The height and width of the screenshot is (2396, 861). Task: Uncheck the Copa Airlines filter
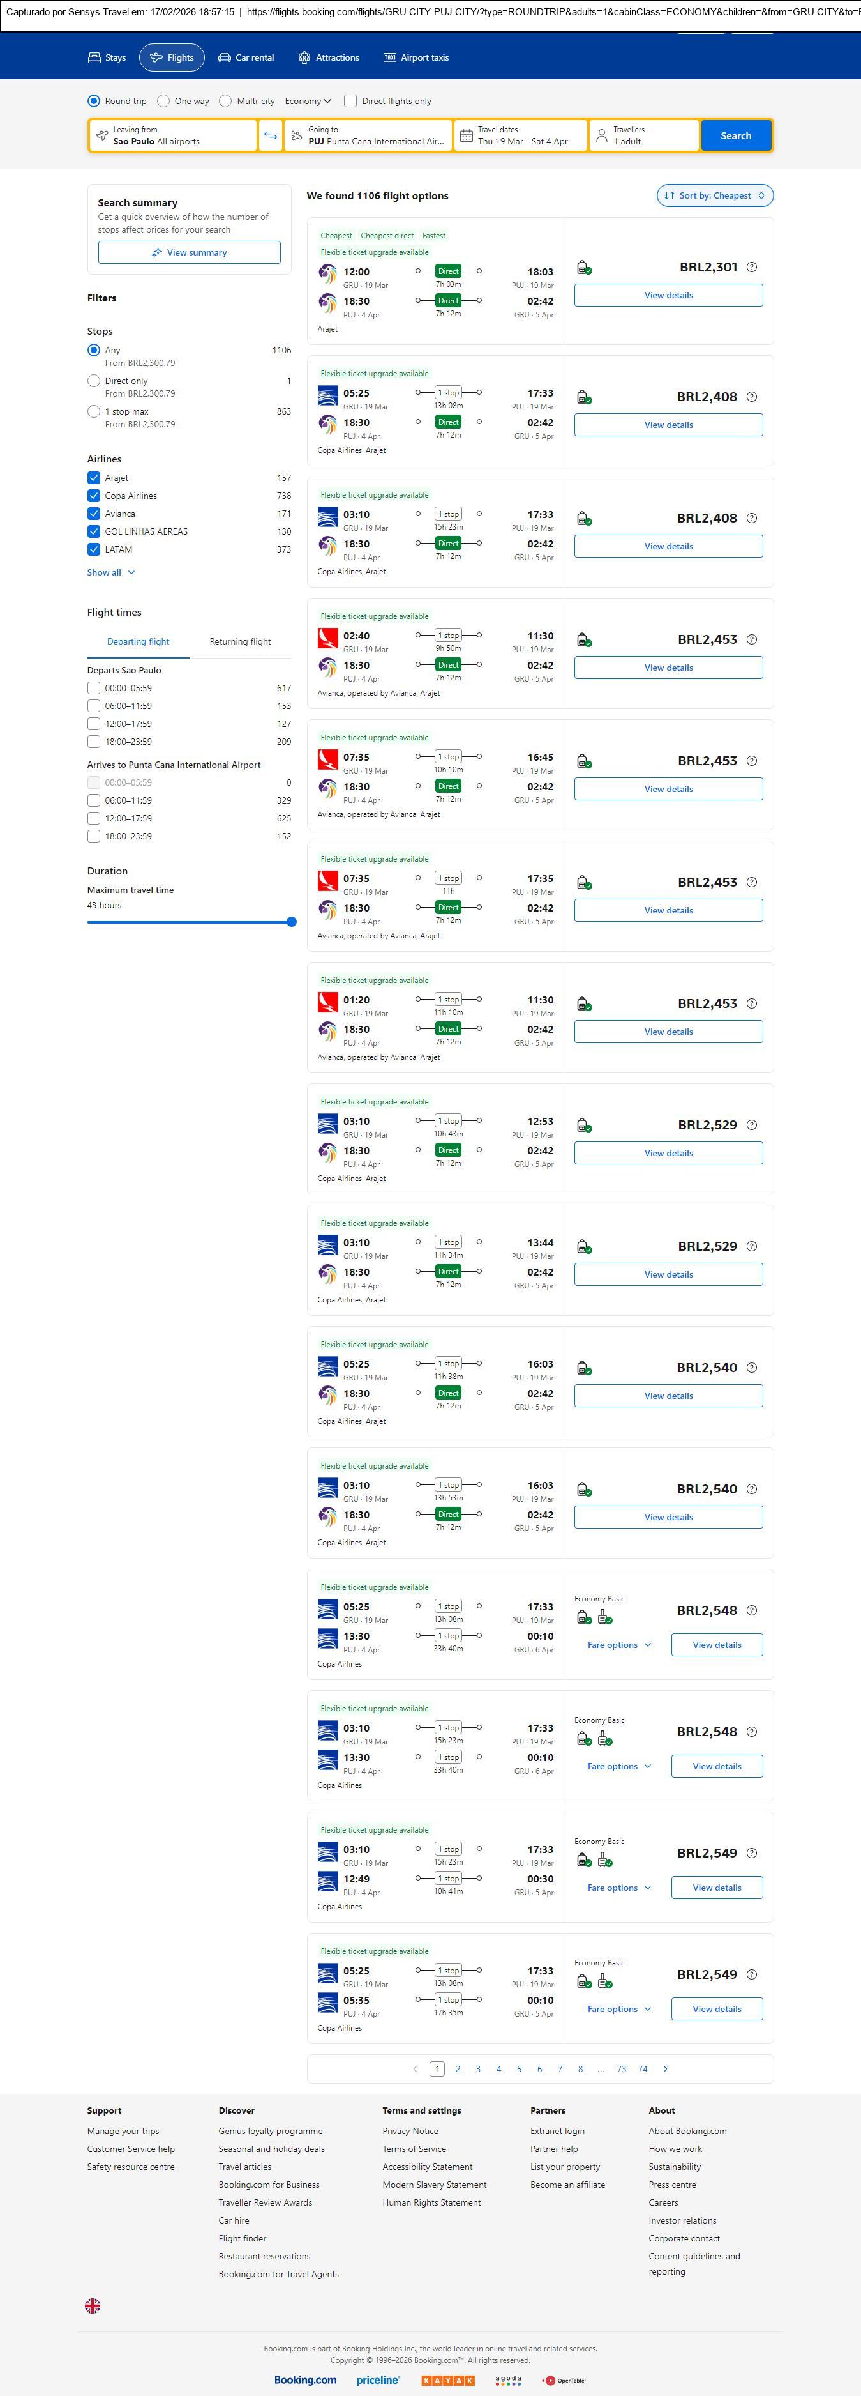94,496
